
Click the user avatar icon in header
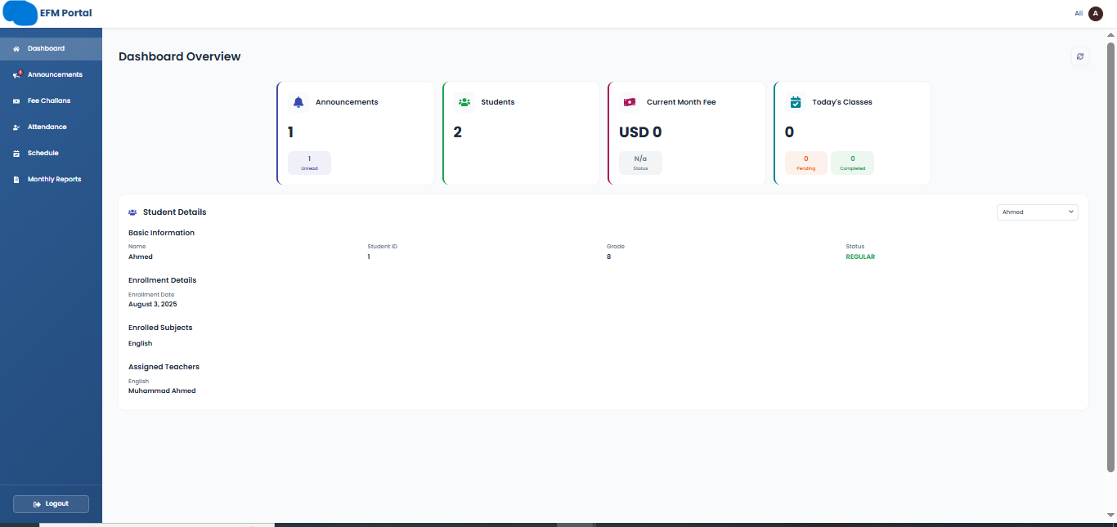tap(1096, 13)
